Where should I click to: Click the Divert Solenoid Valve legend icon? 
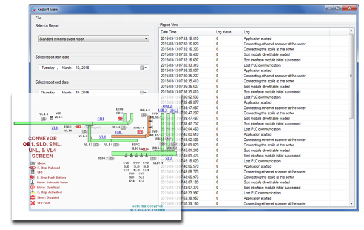tap(33, 182)
